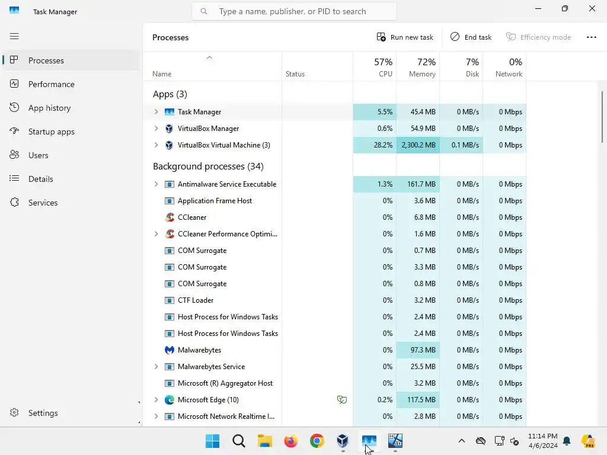Open Task Manager Settings

[x=71, y=413]
